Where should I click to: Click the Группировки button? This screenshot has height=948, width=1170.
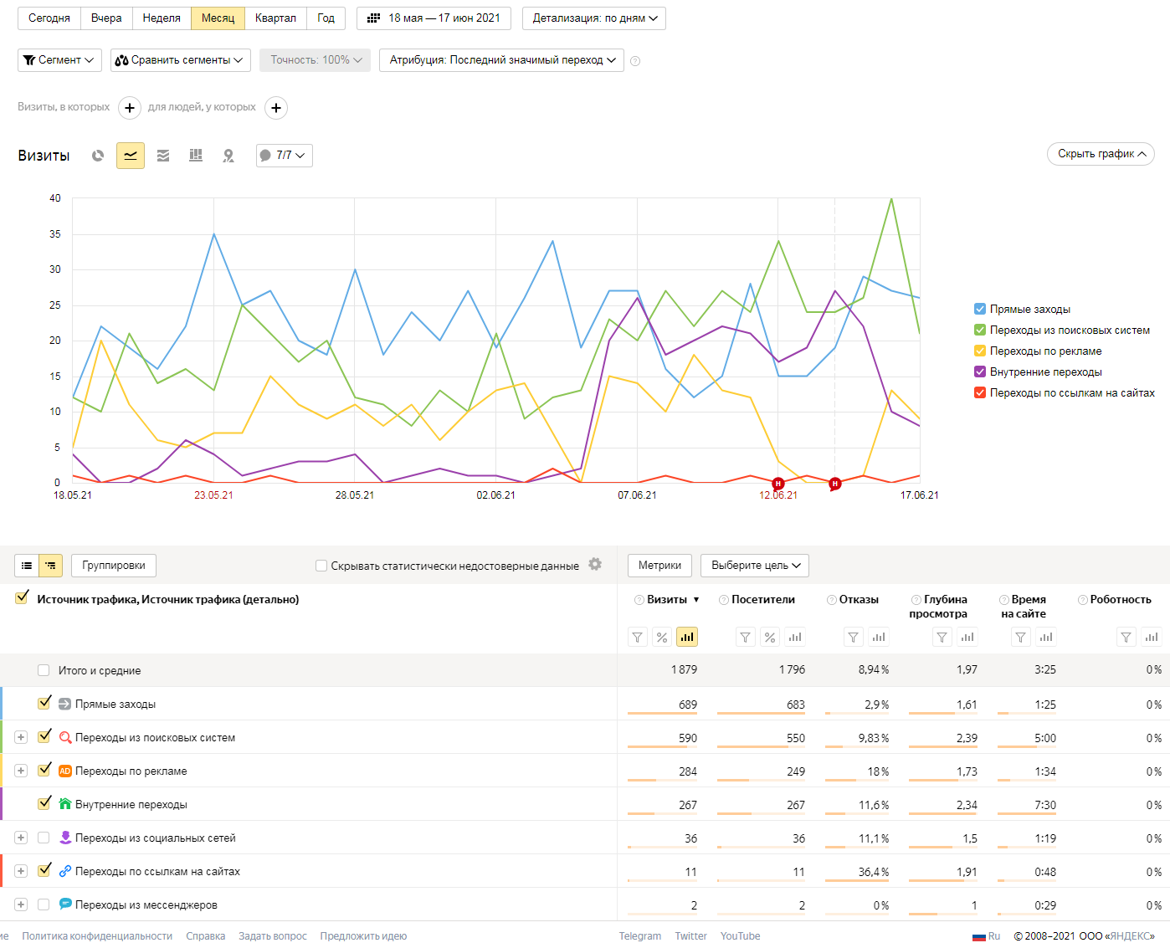click(114, 566)
